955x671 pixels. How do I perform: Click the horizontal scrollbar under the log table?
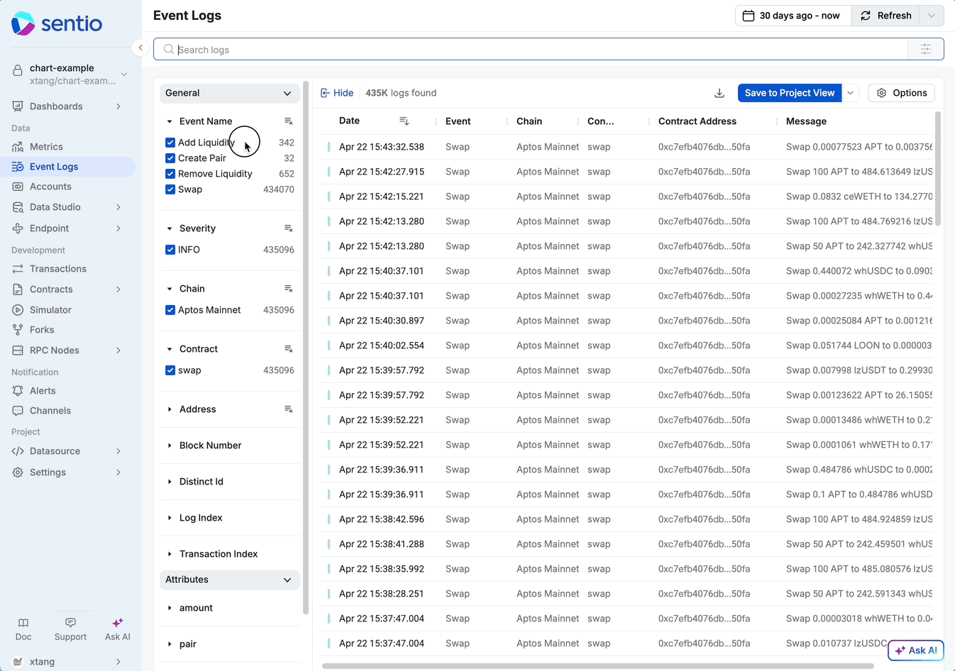[597, 666]
